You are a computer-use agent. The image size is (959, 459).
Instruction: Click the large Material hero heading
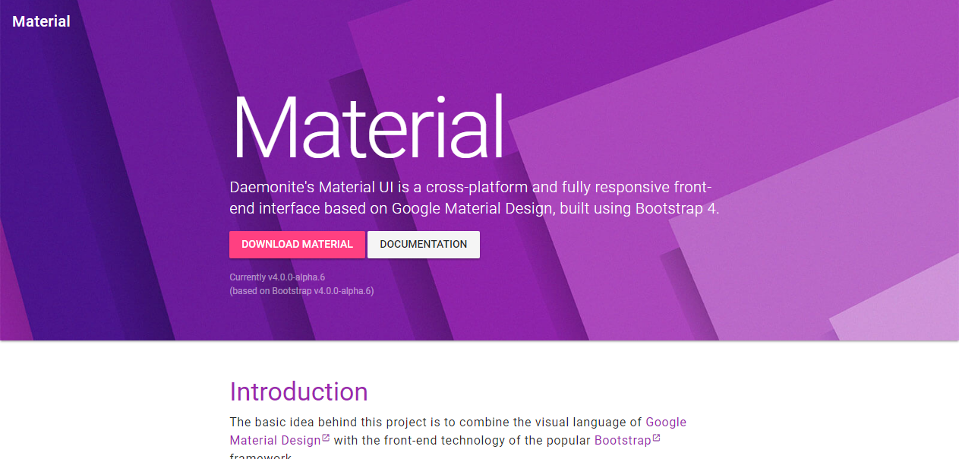click(368, 128)
